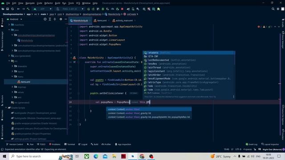Navigate forward with the right arrow icon
Screen dimensions: 285x160
[x=23, y=9]
